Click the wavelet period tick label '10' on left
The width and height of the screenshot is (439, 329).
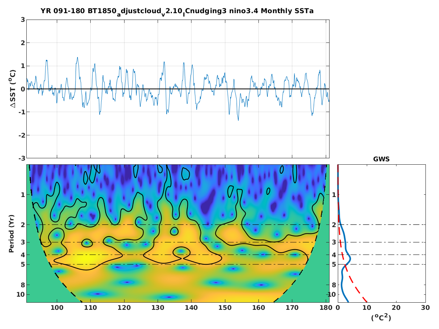(x=20, y=294)
